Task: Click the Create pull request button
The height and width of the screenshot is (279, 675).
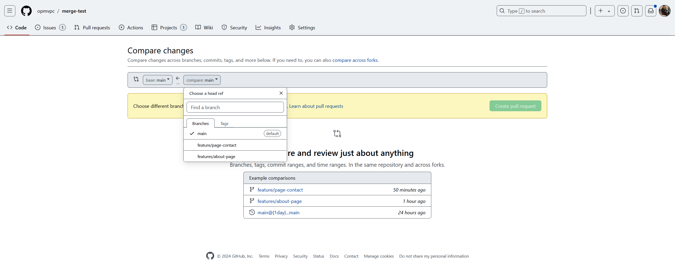Action: [x=515, y=106]
